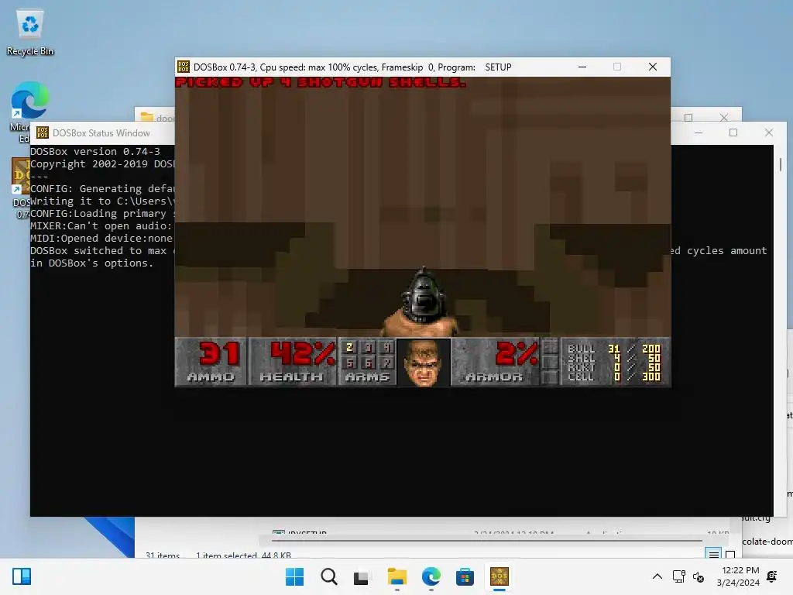The image size is (793, 595).
Task: Open network status tray icon
Action: [x=678, y=576]
